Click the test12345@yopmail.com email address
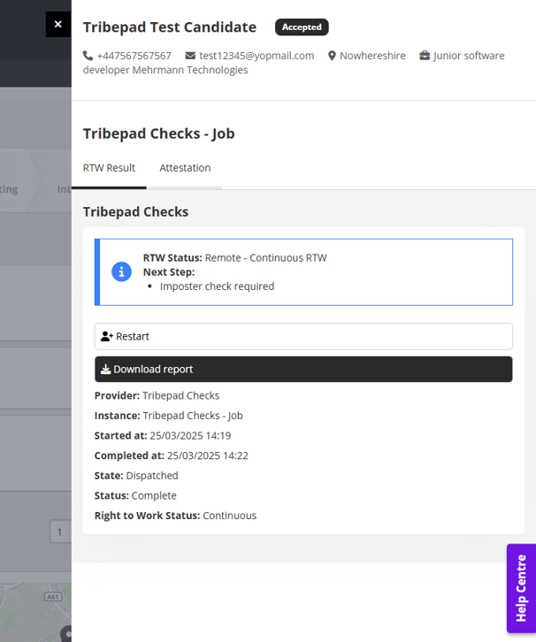536x642 pixels. tap(257, 56)
